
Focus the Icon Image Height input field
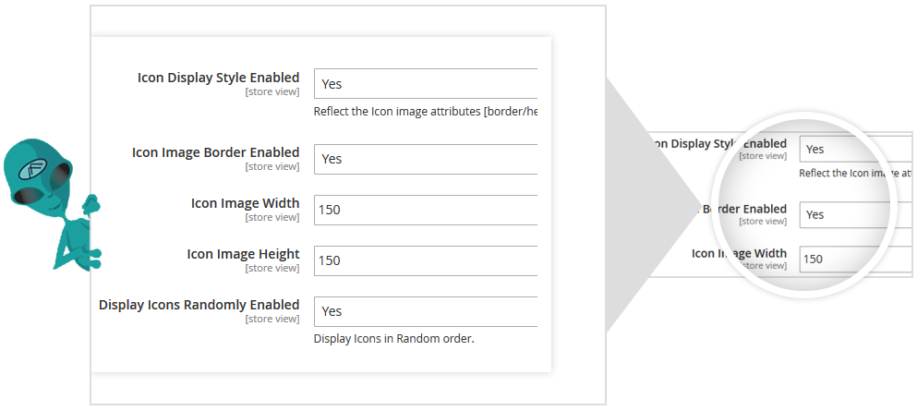426,260
